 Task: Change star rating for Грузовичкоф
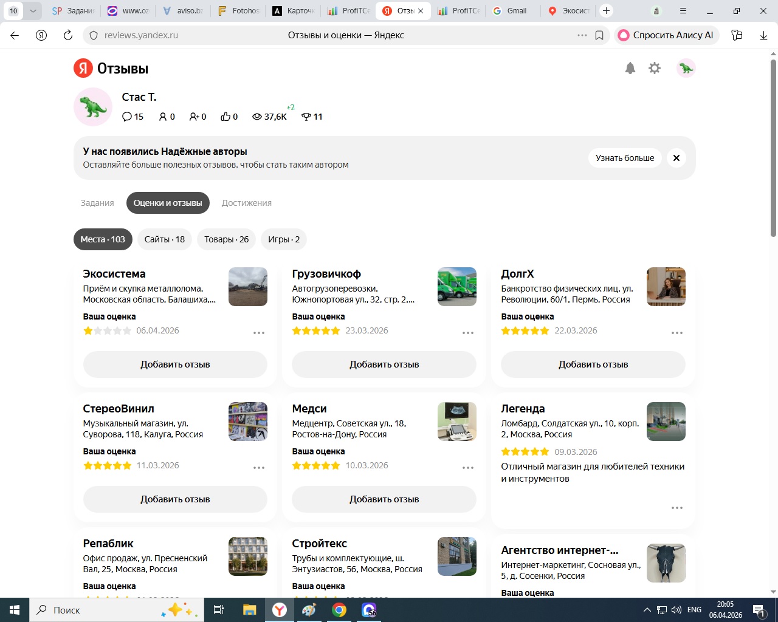(316, 330)
